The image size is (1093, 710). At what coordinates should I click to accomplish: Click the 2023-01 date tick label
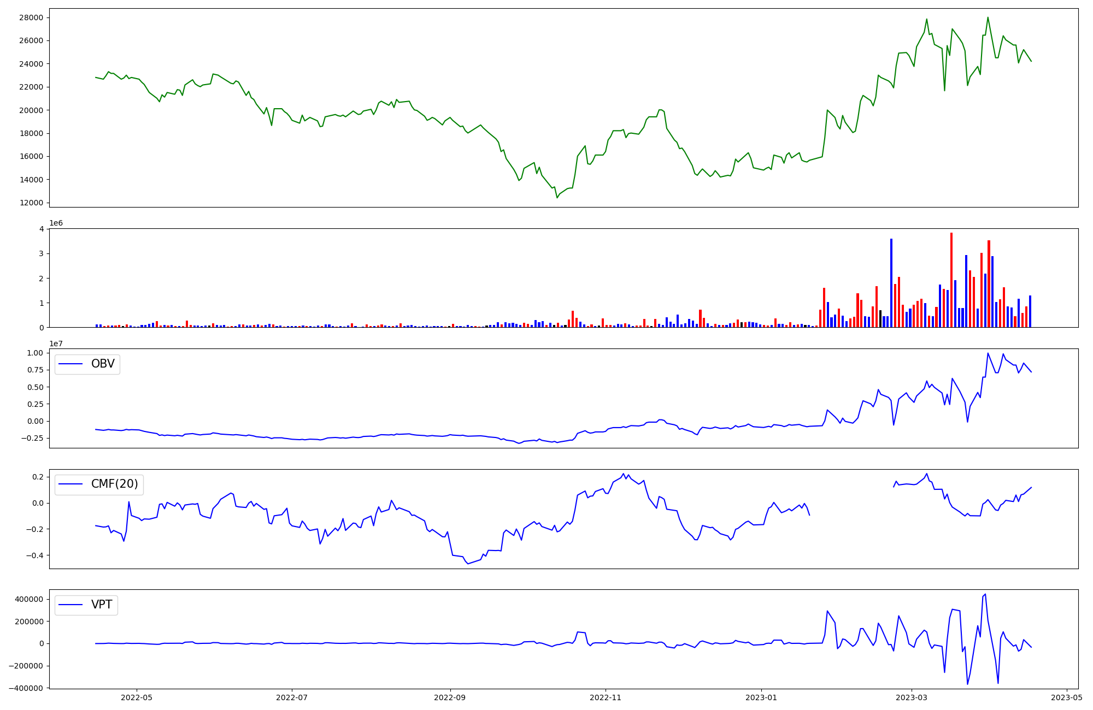(x=761, y=697)
